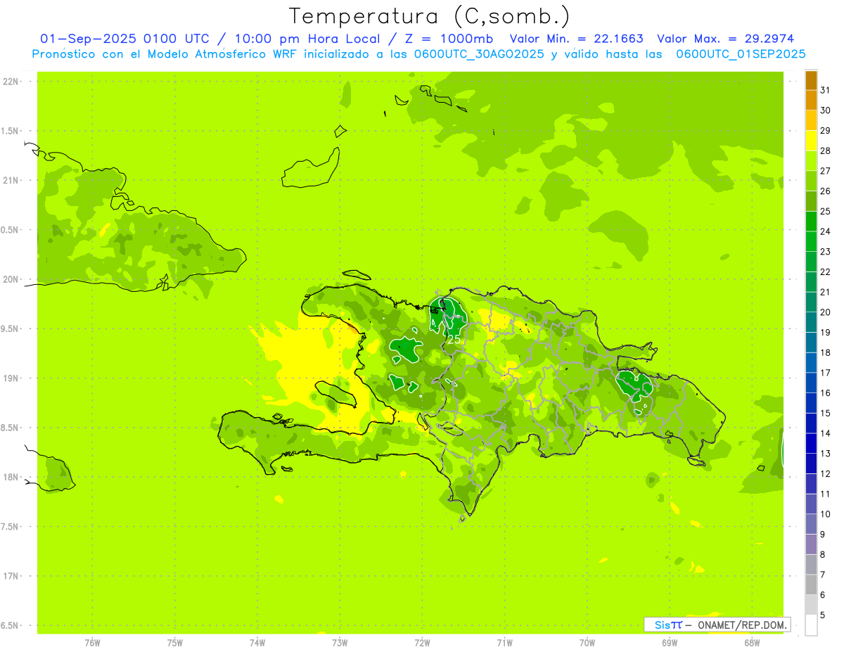844x652 pixels.
Task: Click the '70W' longitude label
Action: (x=587, y=643)
